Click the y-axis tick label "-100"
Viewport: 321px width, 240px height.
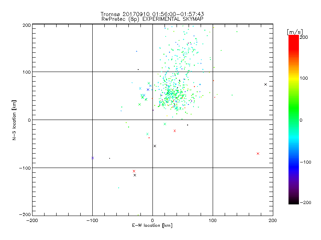pyautogui.click(x=25, y=168)
